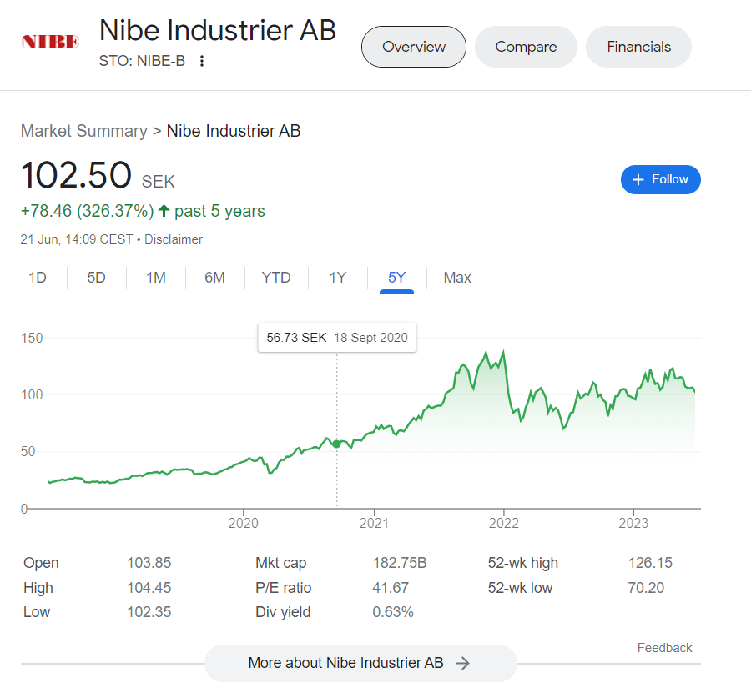Click the NIBE company logo
The height and width of the screenshot is (698, 751).
[50, 43]
